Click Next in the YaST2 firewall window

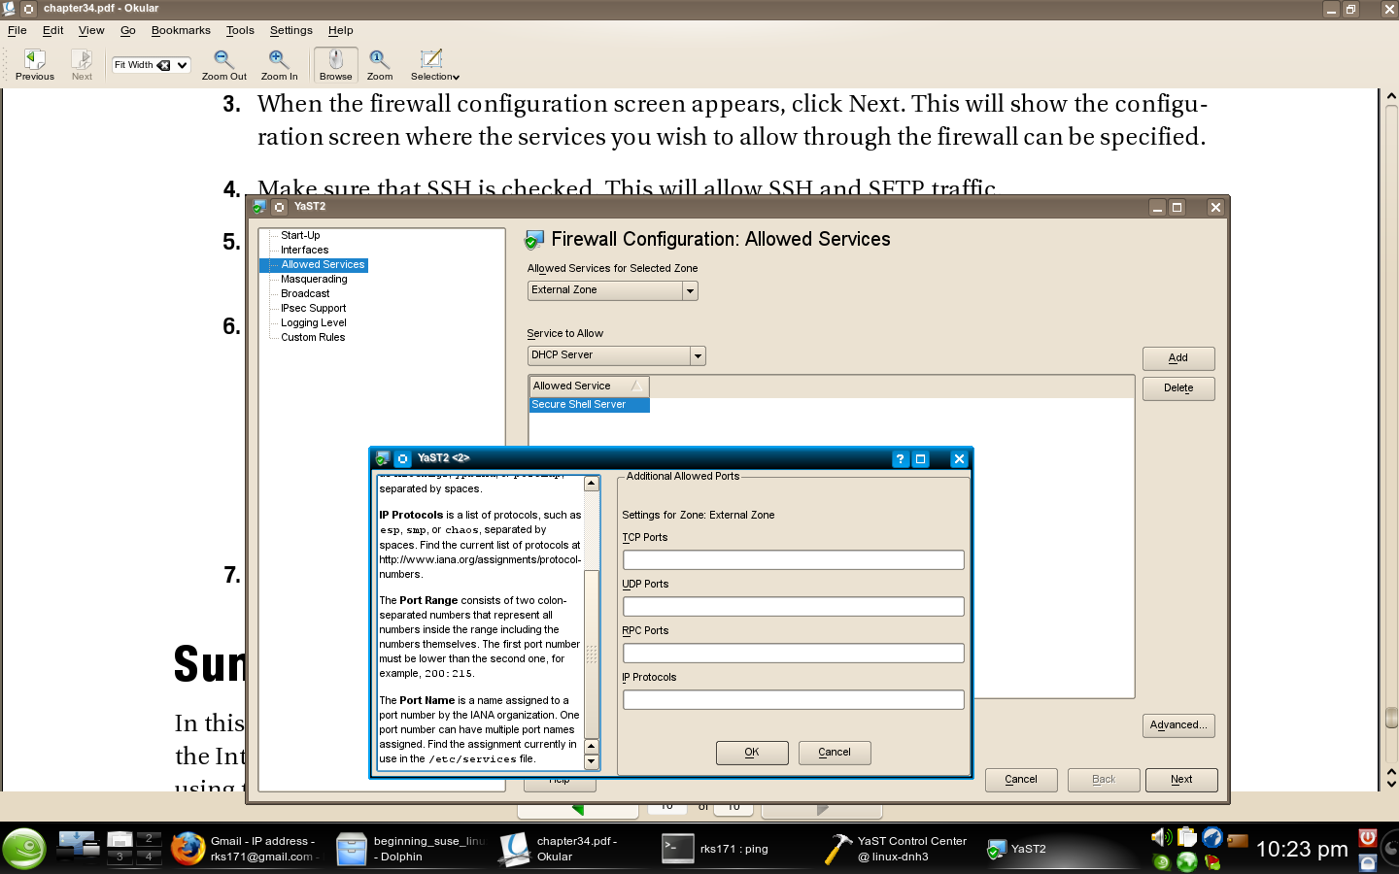point(1181,780)
